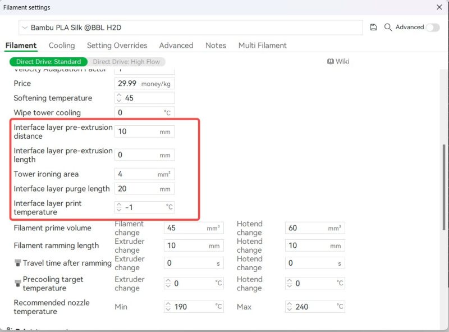Click the vertical scrollbar thumb
The image size is (449, 332).
tap(444, 185)
